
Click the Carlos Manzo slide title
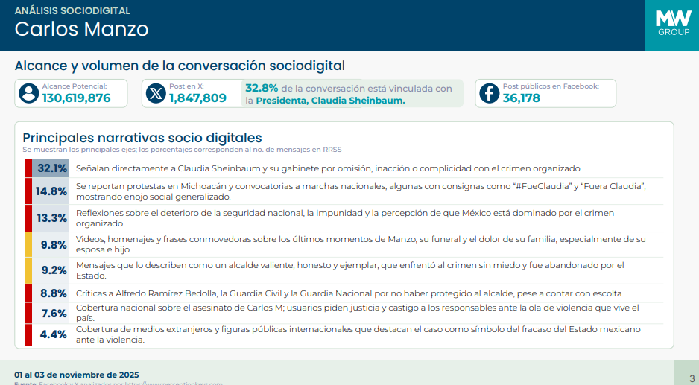pos(81,29)
